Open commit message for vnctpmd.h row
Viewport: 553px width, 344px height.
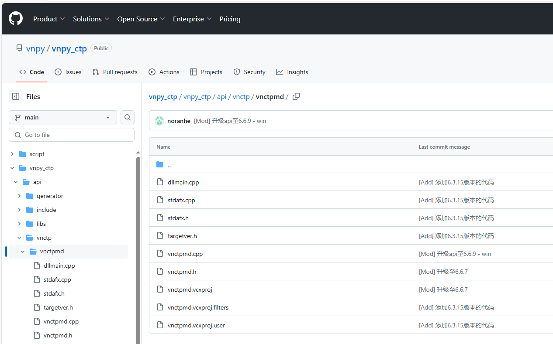pyautogui.click(x=443, y=272)
